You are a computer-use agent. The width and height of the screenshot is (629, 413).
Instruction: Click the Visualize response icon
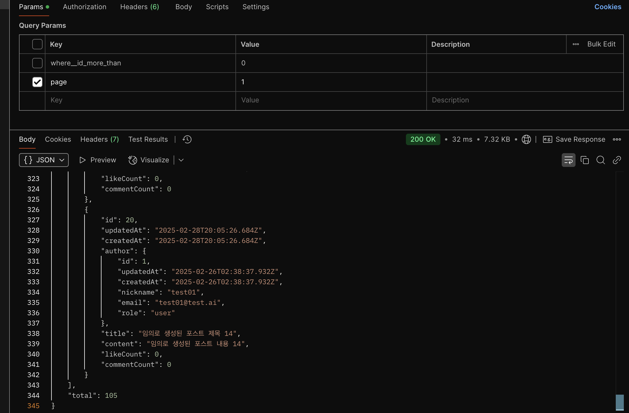point(133,160)
